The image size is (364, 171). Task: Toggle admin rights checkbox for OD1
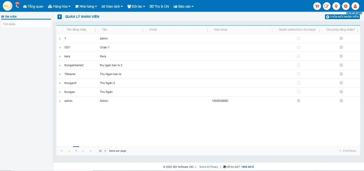click(x=299, y=47)
